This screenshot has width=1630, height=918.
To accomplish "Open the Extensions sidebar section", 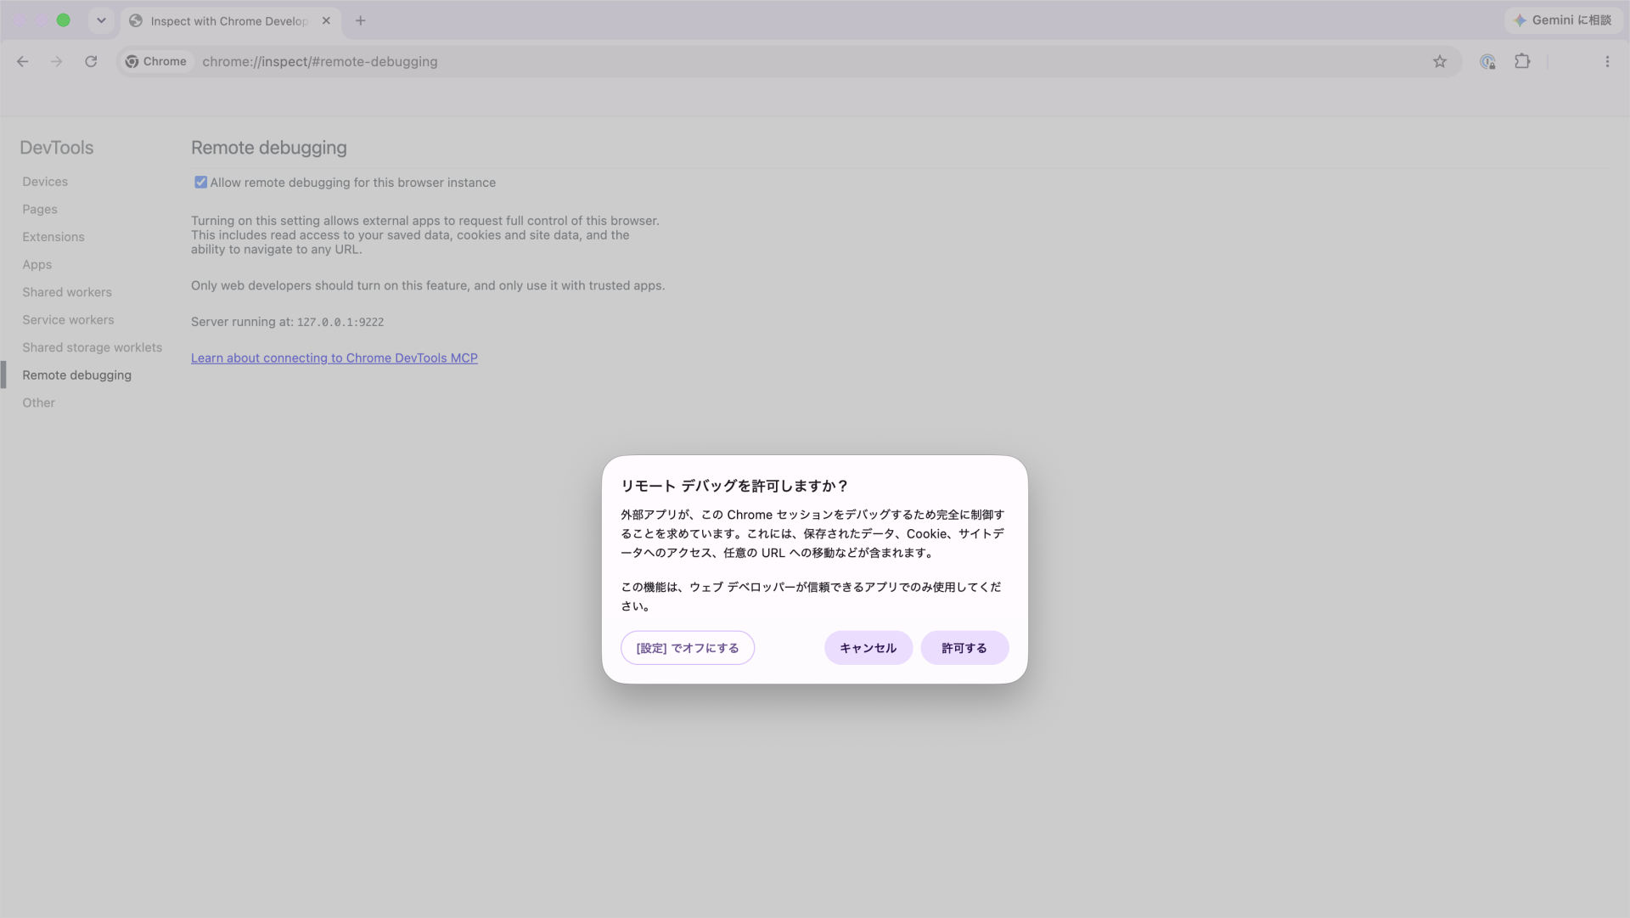I will (53, 237).
